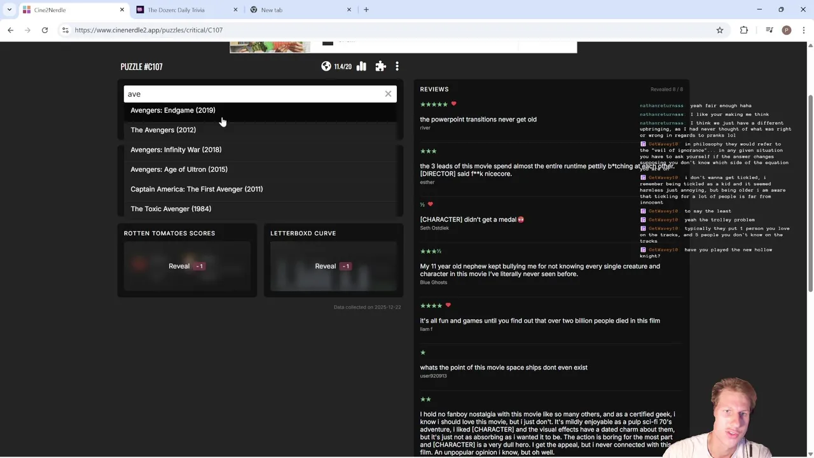The image size is (814, 458).
Task: Click reviewer name 'Blue Ghosts'
Action: click(x=434, y=282)
